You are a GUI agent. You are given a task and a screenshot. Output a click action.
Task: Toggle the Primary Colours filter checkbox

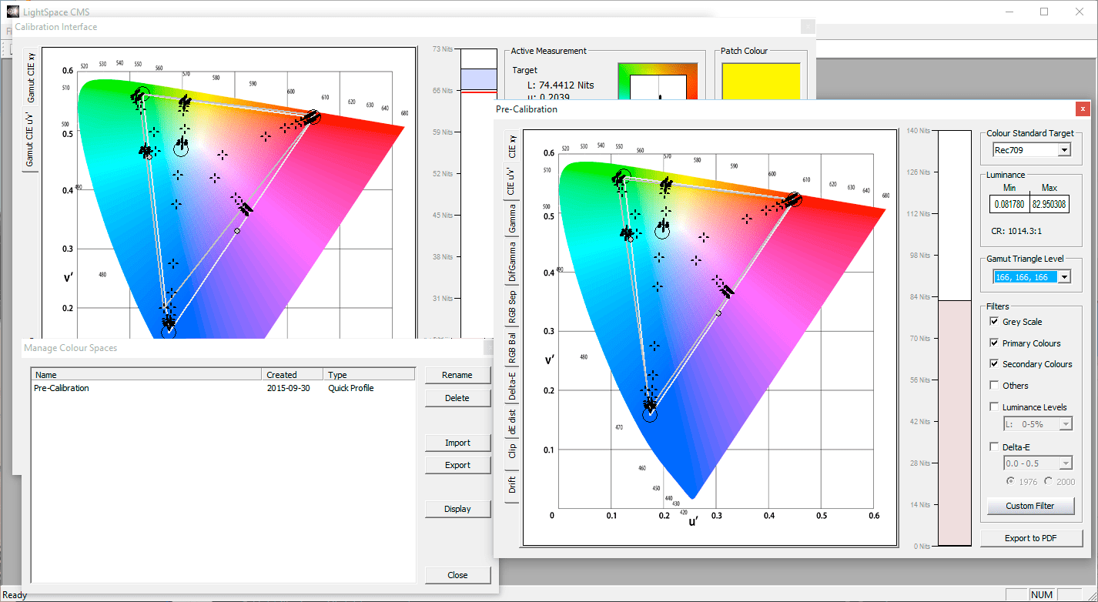click(x=995, y=343)
